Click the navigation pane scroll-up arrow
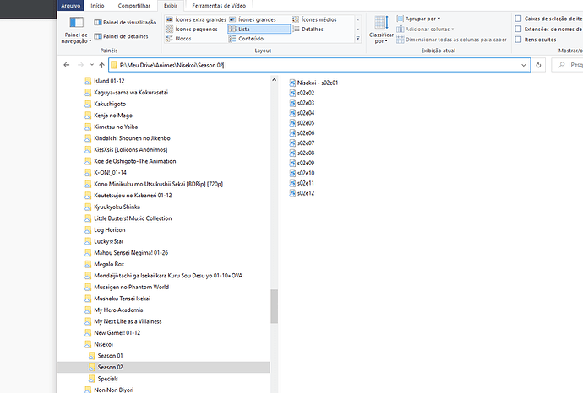This screenshot has width=583, height=393. [275, 80]
